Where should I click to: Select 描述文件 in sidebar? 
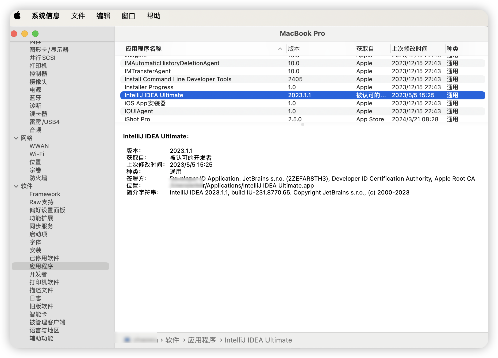(41, 290)
